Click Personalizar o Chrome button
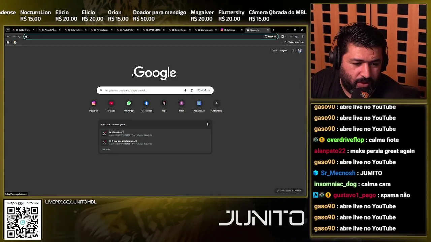 click(289, 191)
